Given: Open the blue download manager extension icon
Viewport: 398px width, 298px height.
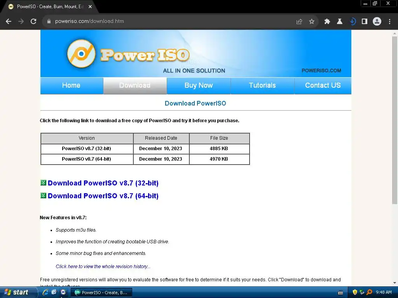Looking at the screenshot, I should tap(353, 22).
